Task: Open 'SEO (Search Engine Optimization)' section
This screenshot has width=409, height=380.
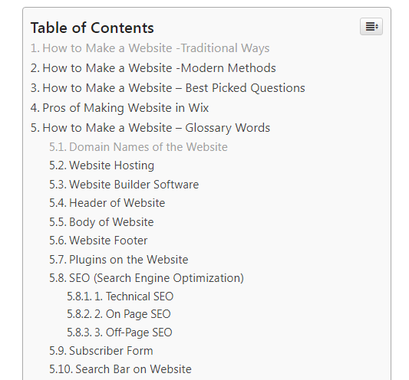Action: coord(147,278)
